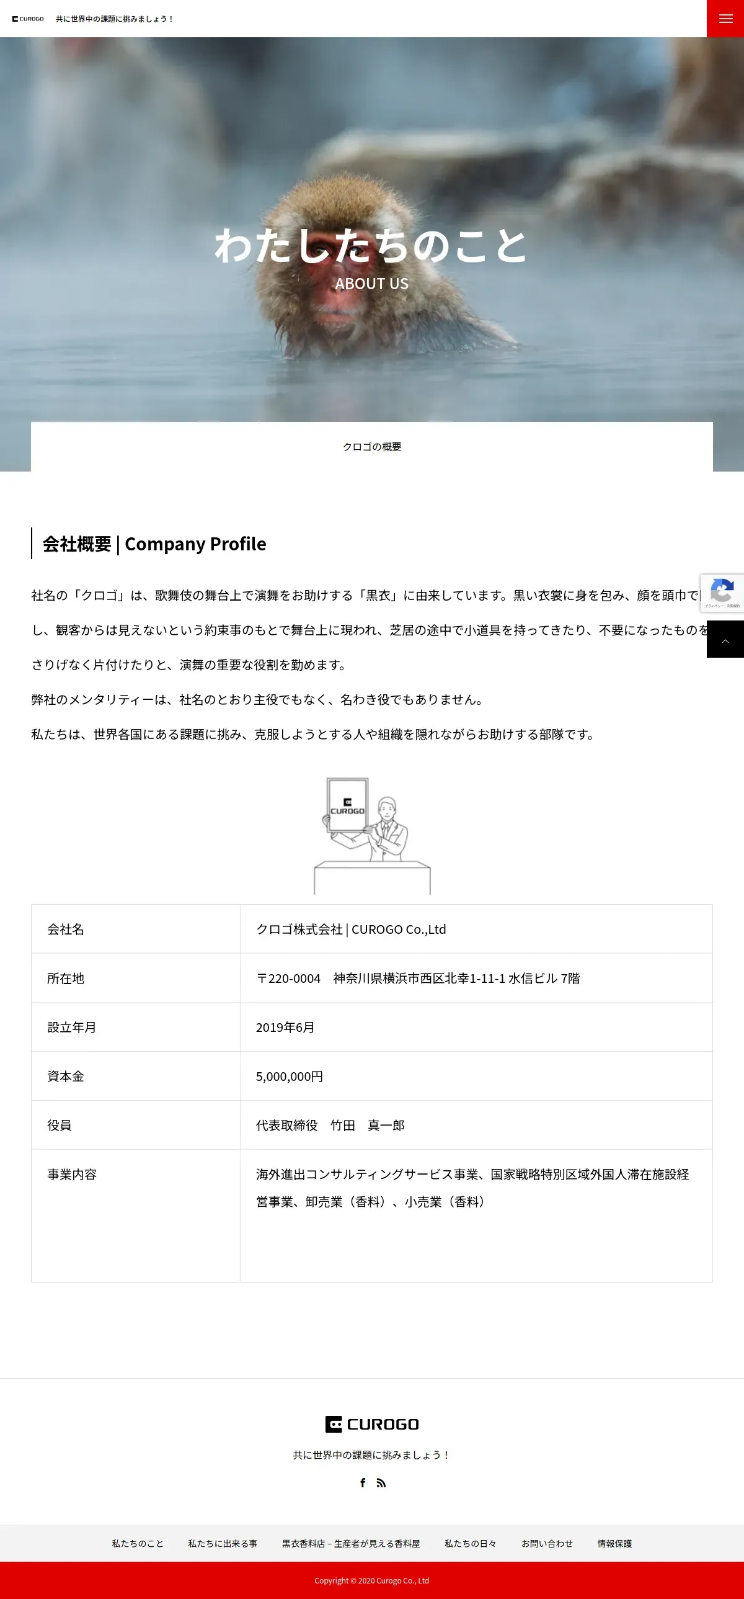Click the ABOUT US hero subtitle
This screenshot has height=1599, width=744.
pyautogui.click(x=372, y=284)
